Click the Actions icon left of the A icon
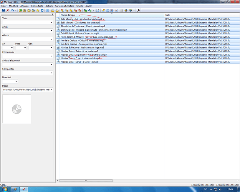Screen dimensions: 240x192 pyautogui.click(x=85, y=10)
